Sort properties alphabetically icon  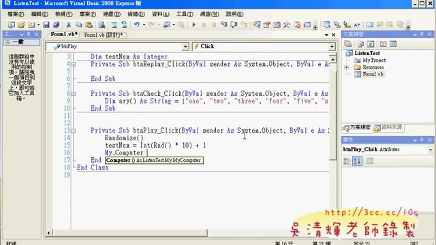[357, 161]
